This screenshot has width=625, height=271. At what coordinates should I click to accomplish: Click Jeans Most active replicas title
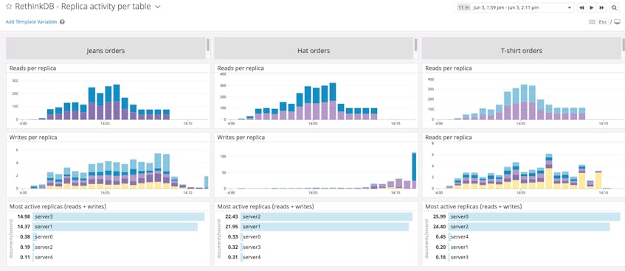[x=58, y=206]
